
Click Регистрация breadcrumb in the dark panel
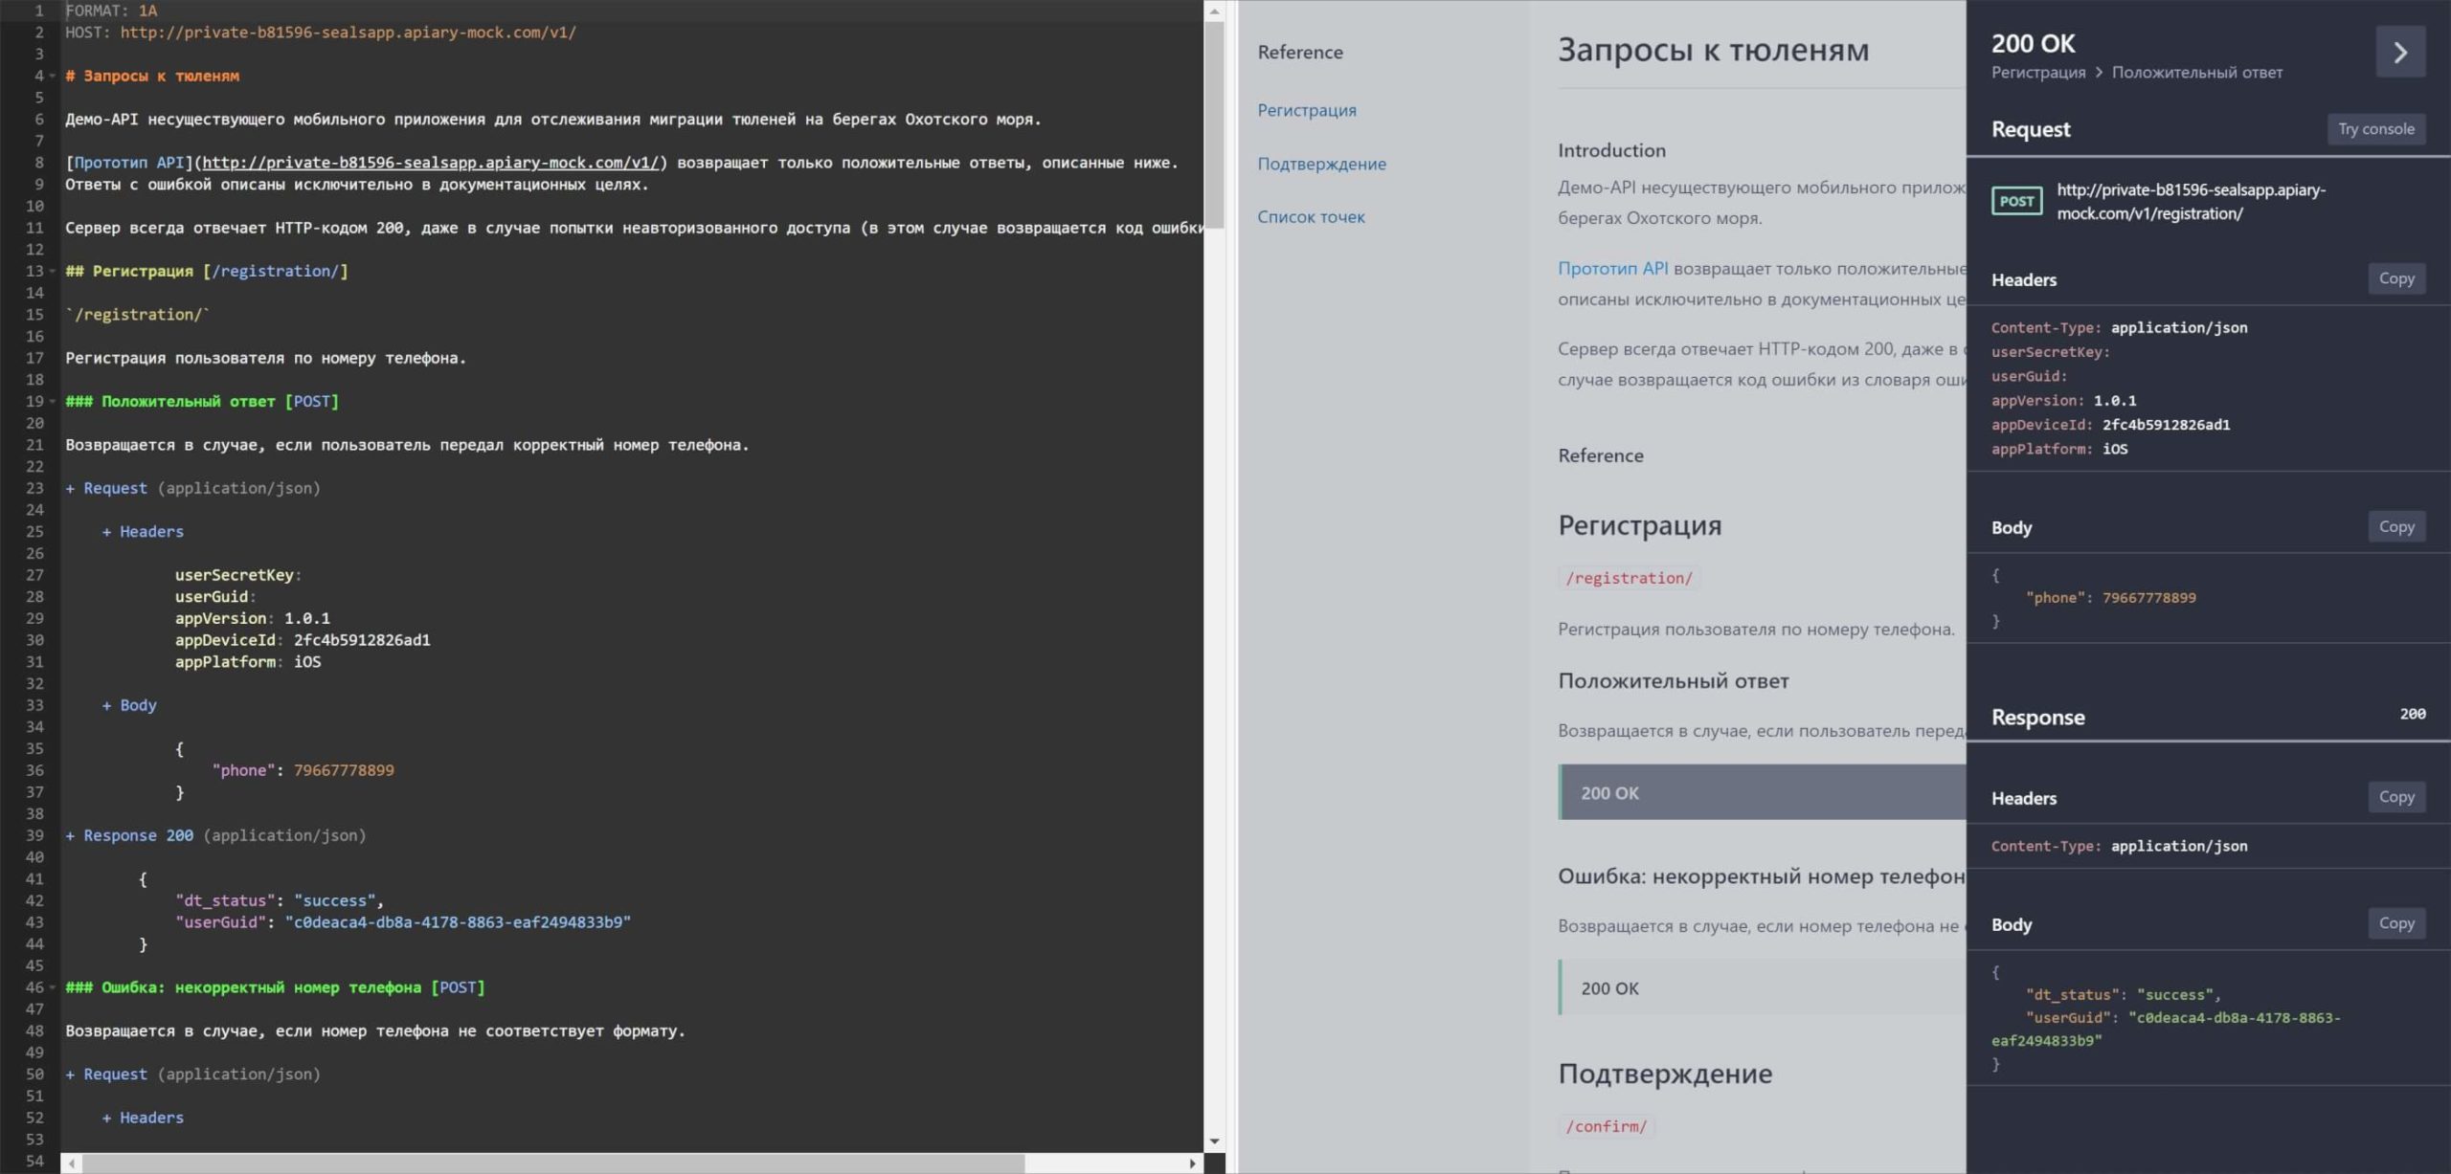click(x=2038, y=73)
